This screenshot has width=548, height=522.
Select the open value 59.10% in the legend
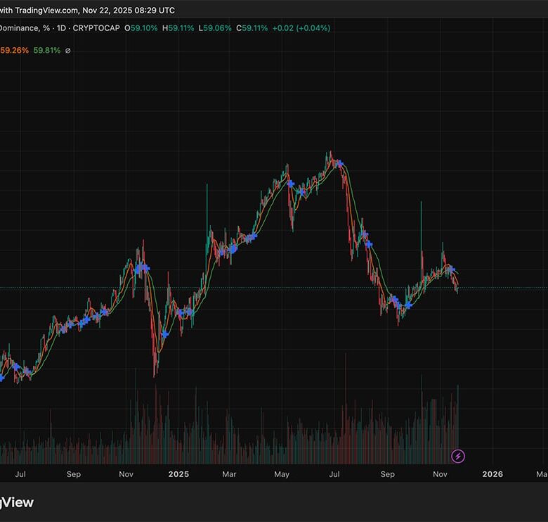(x=144, y=28)
